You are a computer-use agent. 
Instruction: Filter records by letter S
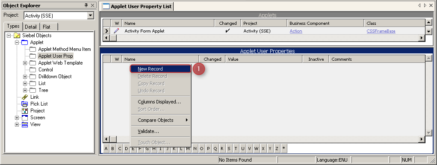pos(229,149)
